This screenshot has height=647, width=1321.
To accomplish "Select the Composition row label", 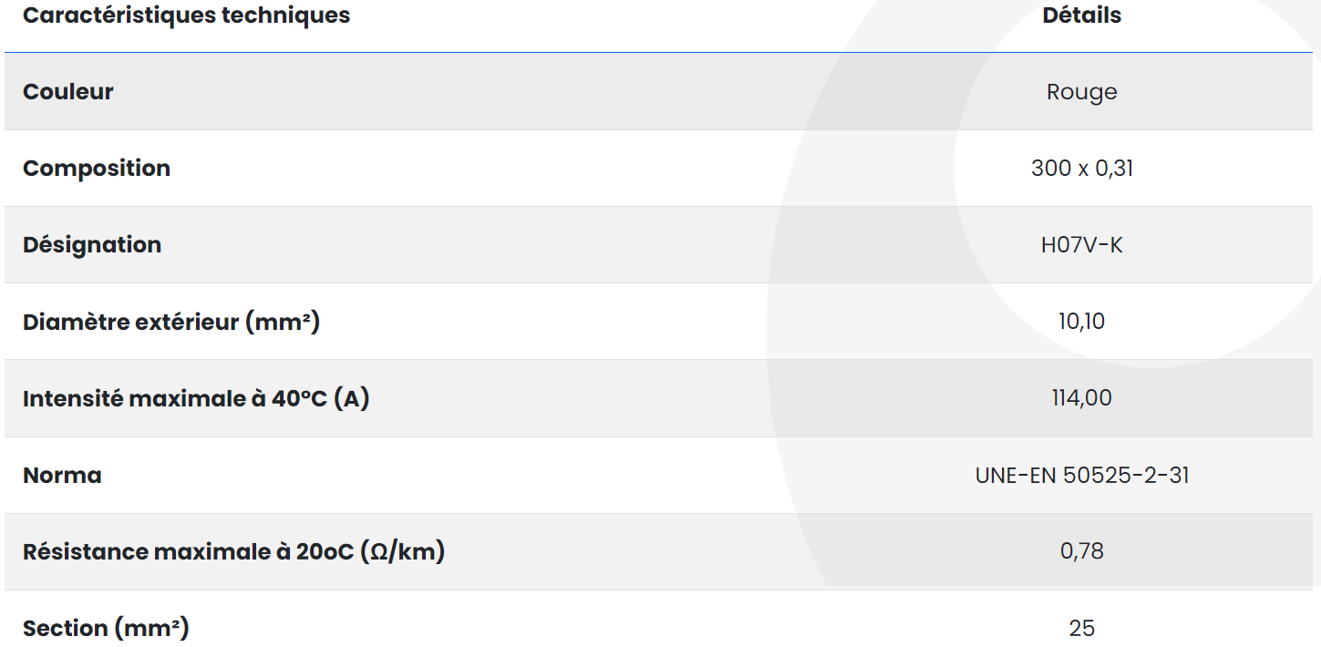I will pos(97,169).
